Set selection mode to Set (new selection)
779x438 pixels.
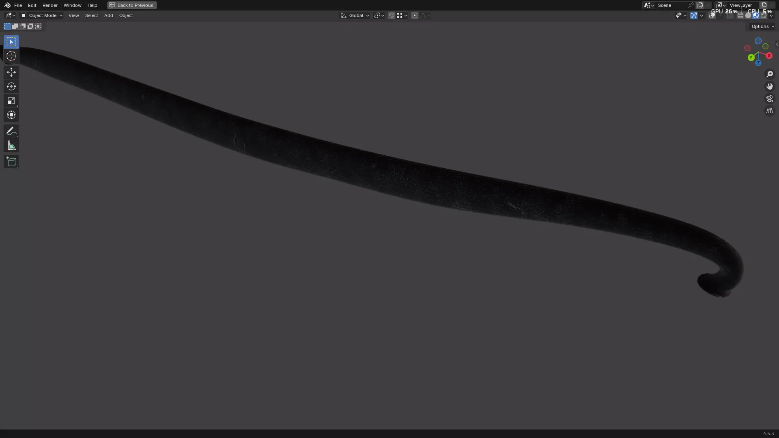tap(7, 26)
